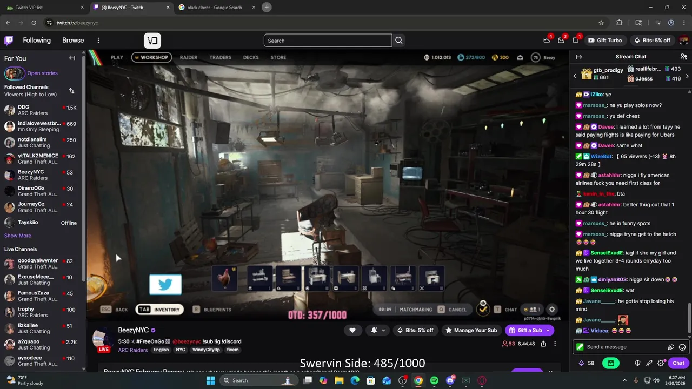This screenshot has height=389, width=692.
Task: Click top bar Bits: 5% off
Action: tap(652, 41)
